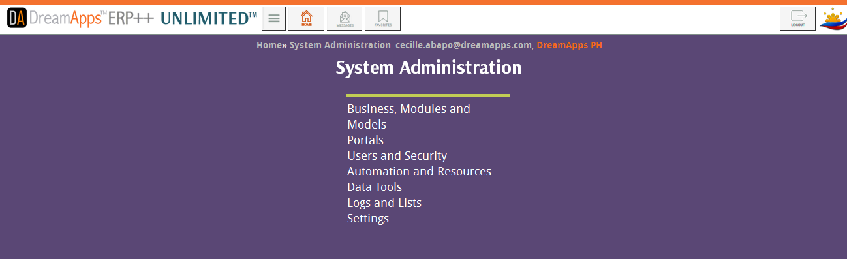The width and height of the screenshot is (847, 259).
Task: Open Logs and Lists
Action: [384, 203]
